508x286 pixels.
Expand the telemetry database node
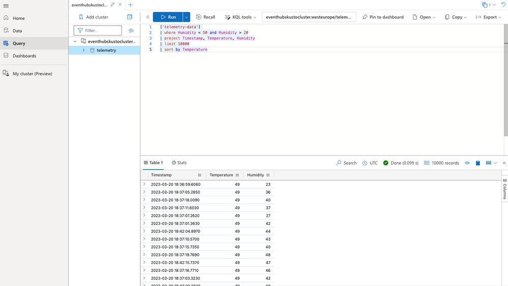pos(83,50)
